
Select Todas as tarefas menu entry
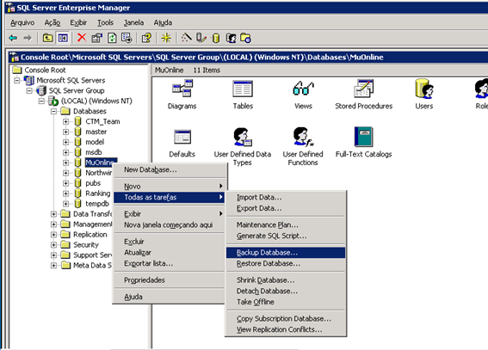click(169, 198)
